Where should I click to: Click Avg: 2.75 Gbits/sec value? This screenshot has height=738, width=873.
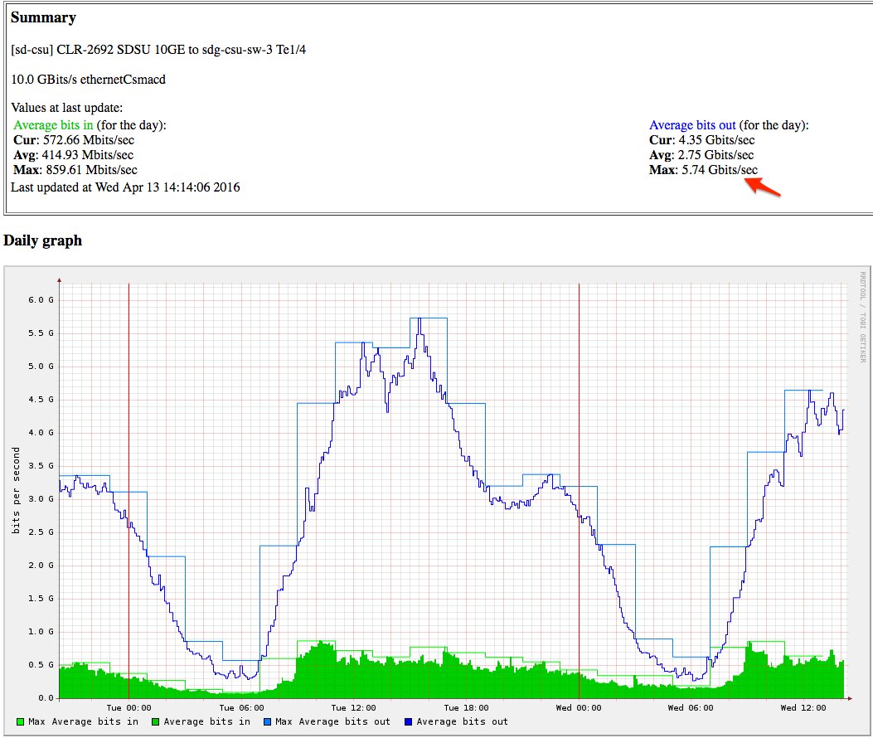pos(701,155)
